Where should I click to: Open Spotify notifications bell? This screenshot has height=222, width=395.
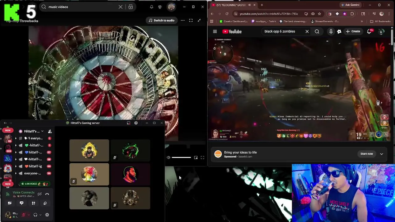pyautogui.click(x=152, y=7)
